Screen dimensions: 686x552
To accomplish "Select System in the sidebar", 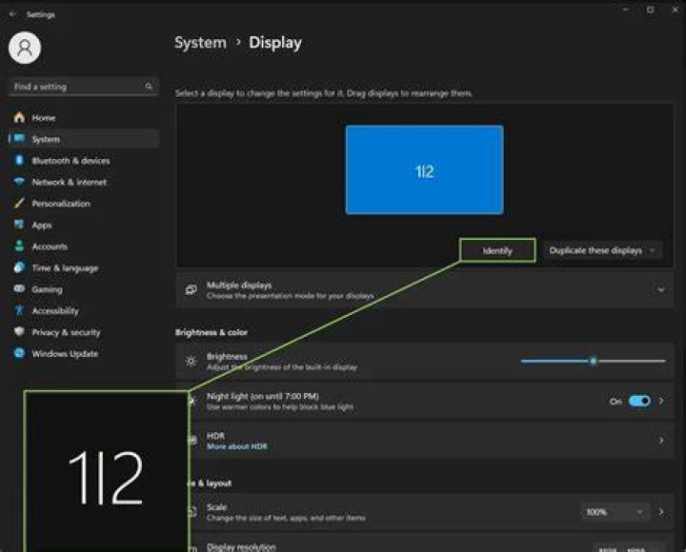I will tap(83, 139).
